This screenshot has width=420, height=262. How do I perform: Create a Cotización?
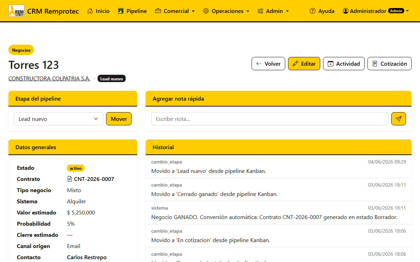coord(390,64)
